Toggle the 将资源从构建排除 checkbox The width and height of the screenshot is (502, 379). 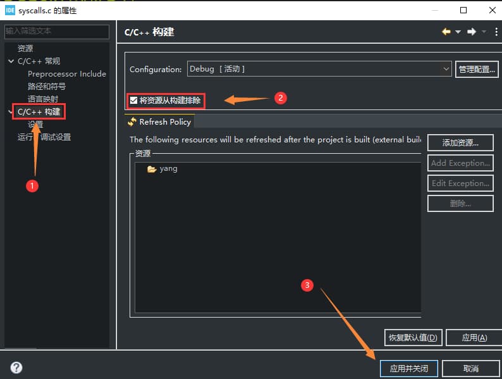click(x=133, y=100)
